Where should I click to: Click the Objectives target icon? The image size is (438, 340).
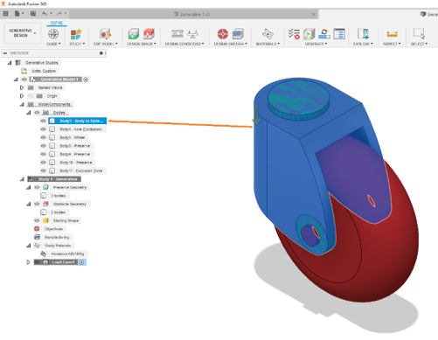tap(223, 34)
